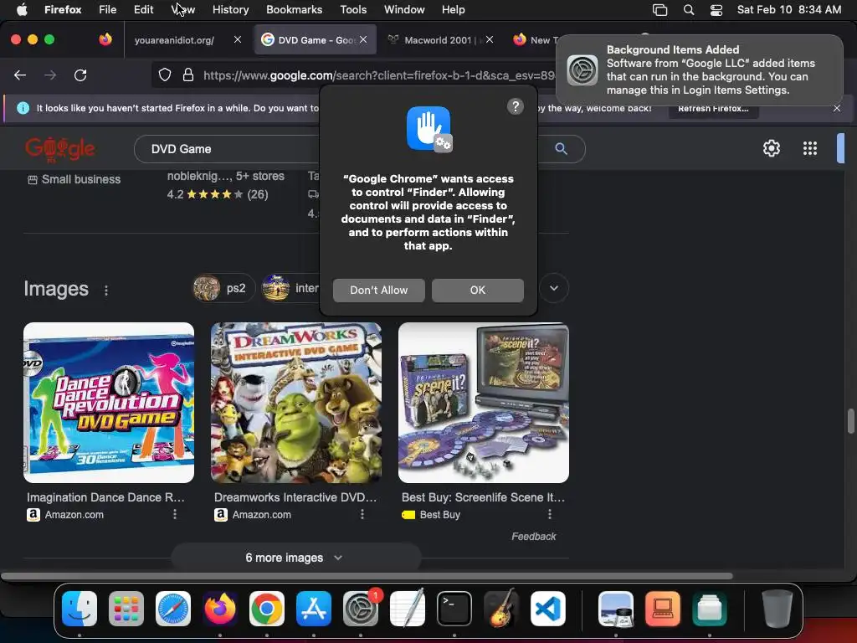Open the App Store dock icon
Screen dimensions: 857x643
click(314, 609)
